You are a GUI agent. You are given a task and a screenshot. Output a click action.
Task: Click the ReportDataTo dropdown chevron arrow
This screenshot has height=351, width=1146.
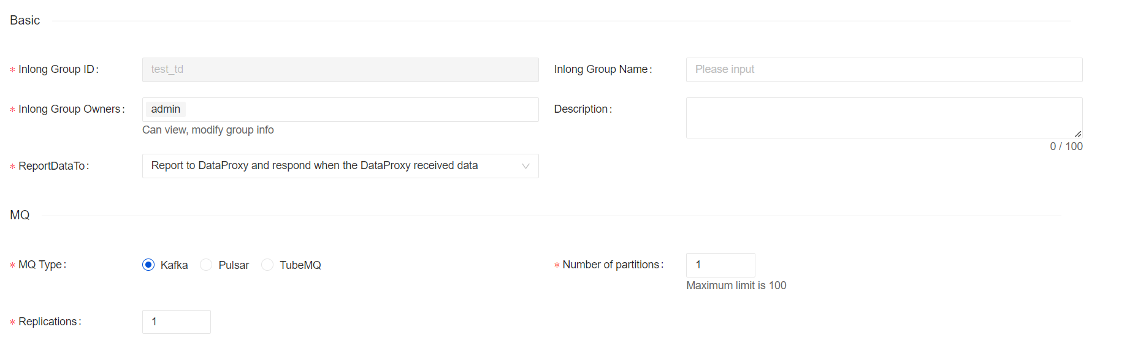tap(525, 166)
